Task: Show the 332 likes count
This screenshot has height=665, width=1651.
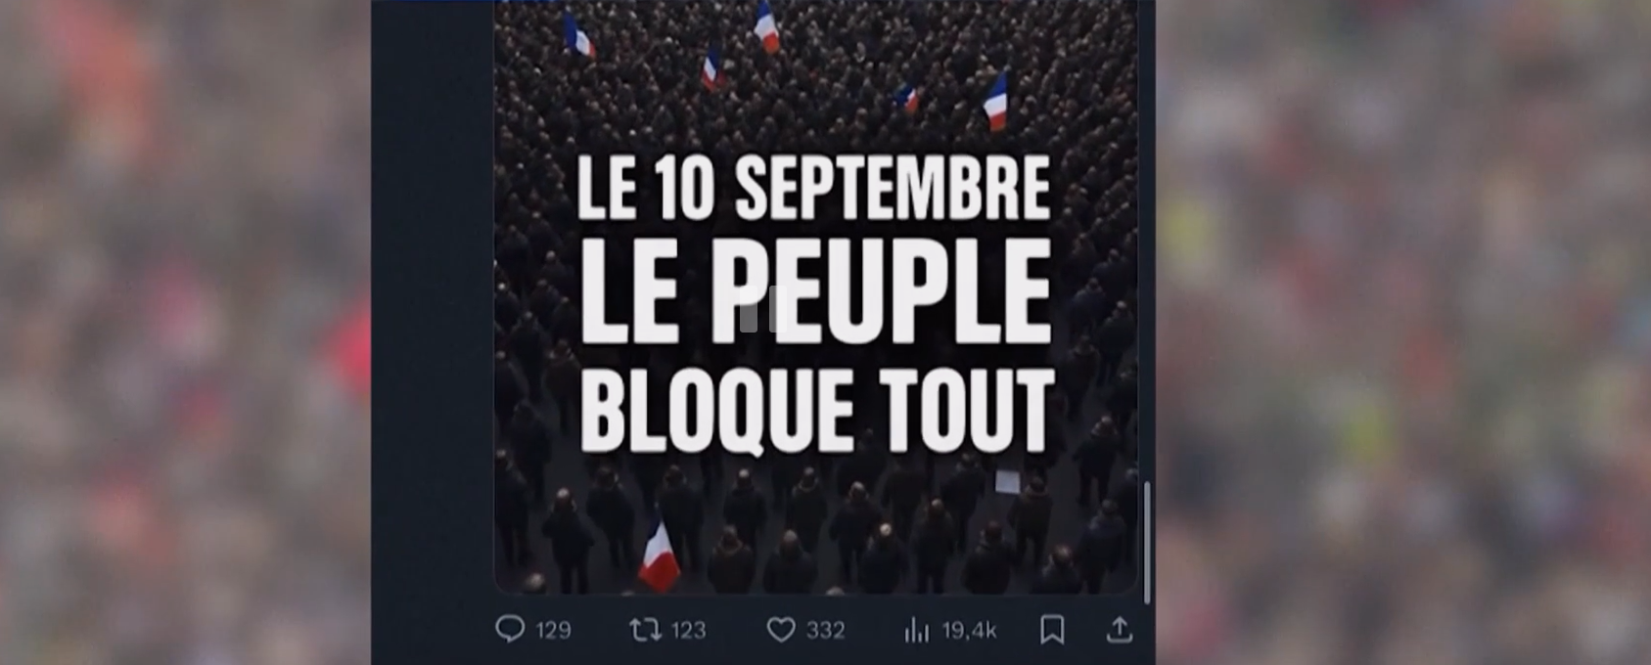Action: (825, 630)
